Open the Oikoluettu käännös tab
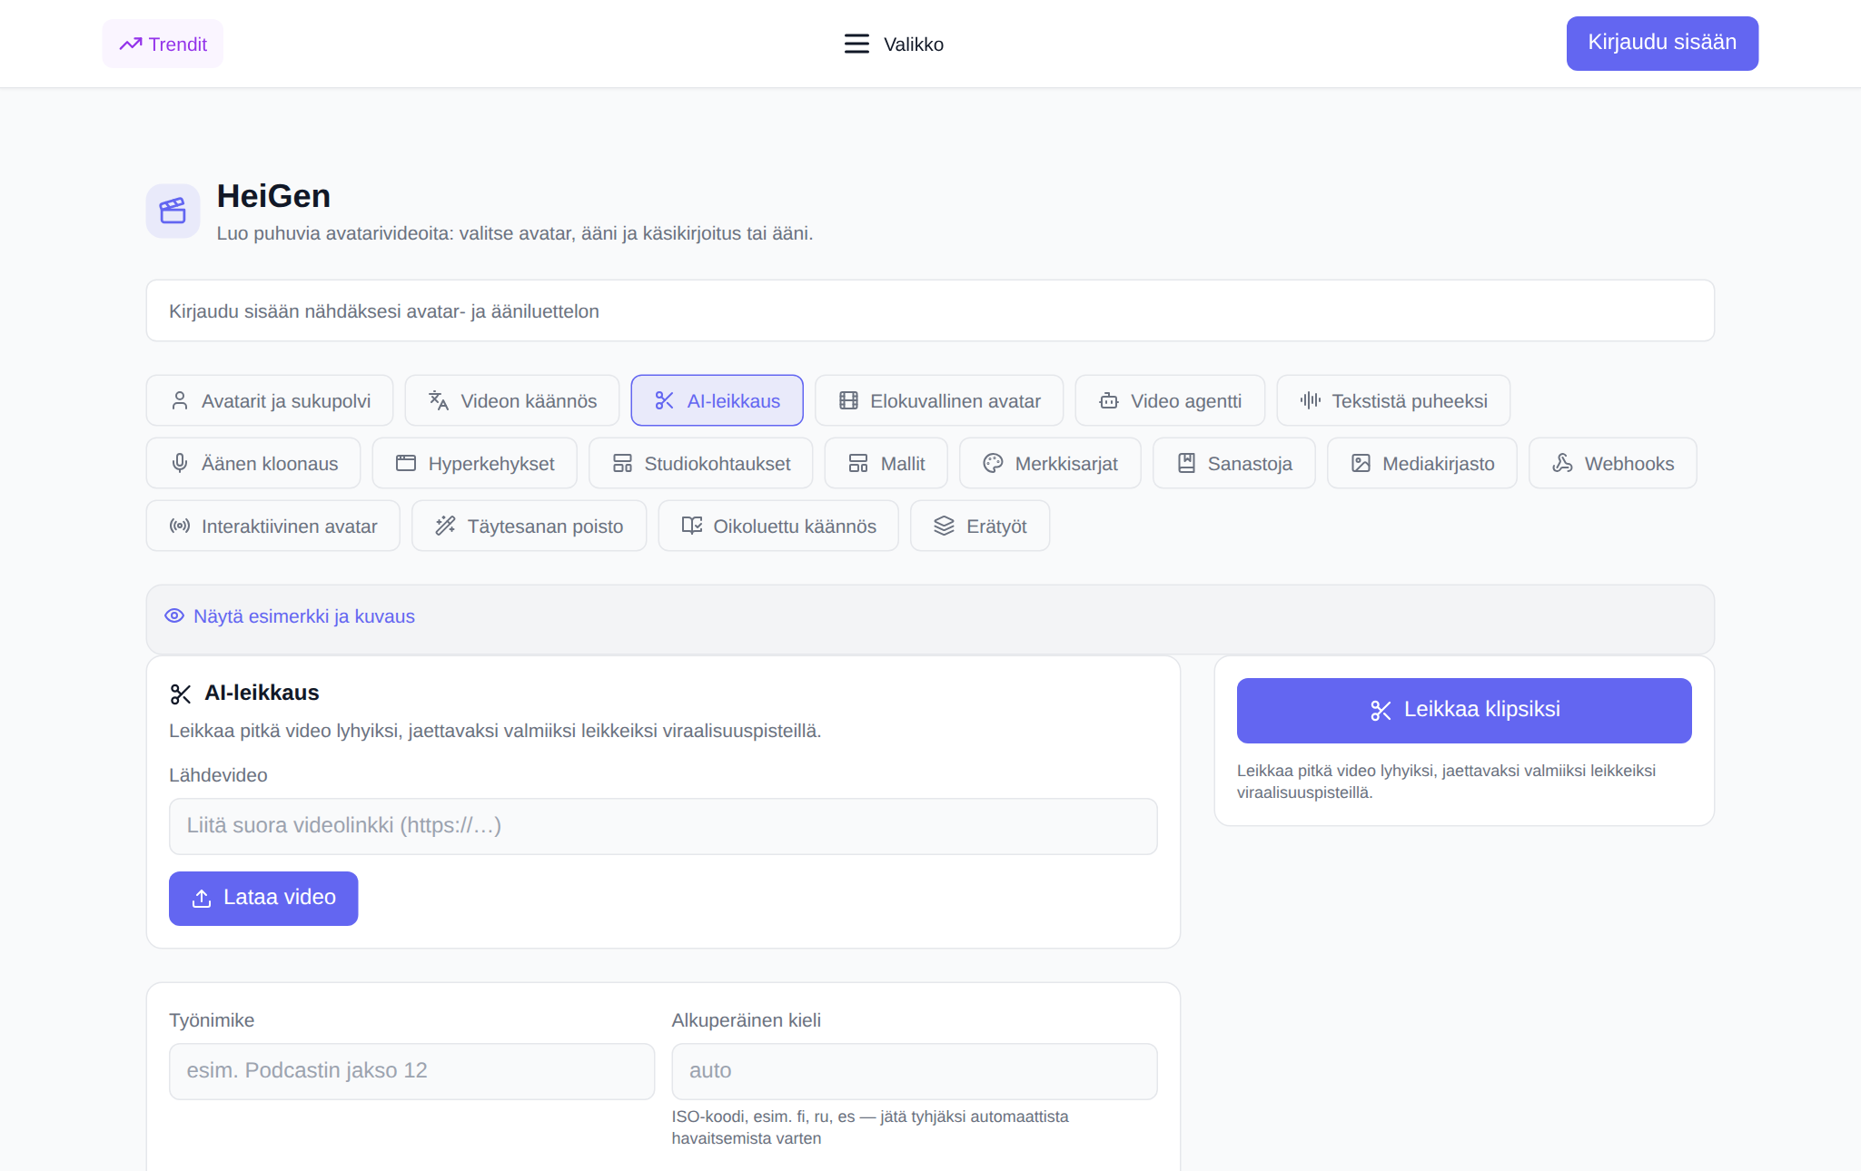The height and width of the screenshot is (1171, 1861). tap(778, 526)
